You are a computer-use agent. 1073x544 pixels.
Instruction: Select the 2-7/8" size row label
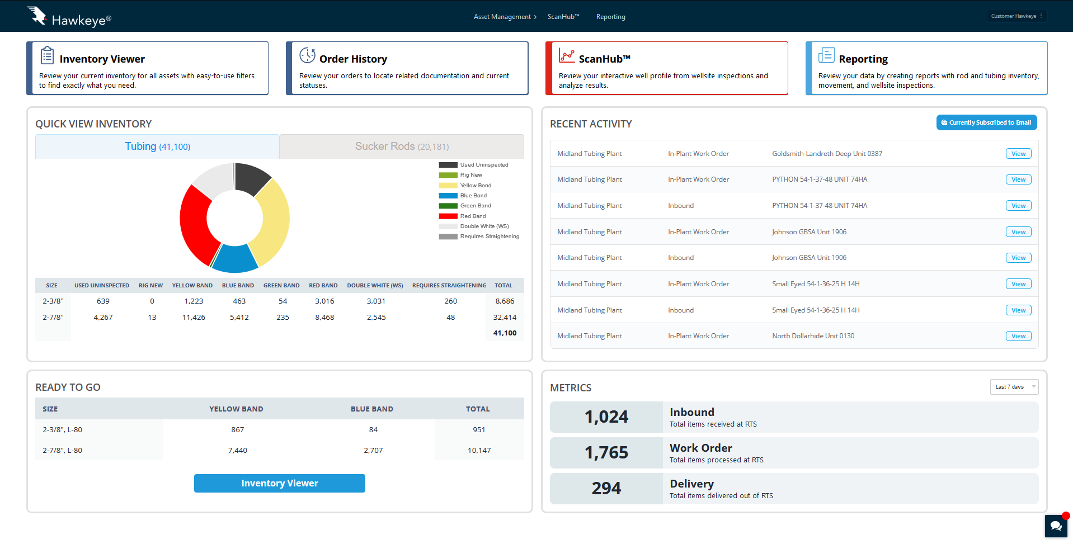[53, 318]
